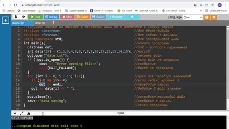Open the Online C++ Compiler bookmark
The width and height of the screenshot is (229, 129).
point(102,11)
